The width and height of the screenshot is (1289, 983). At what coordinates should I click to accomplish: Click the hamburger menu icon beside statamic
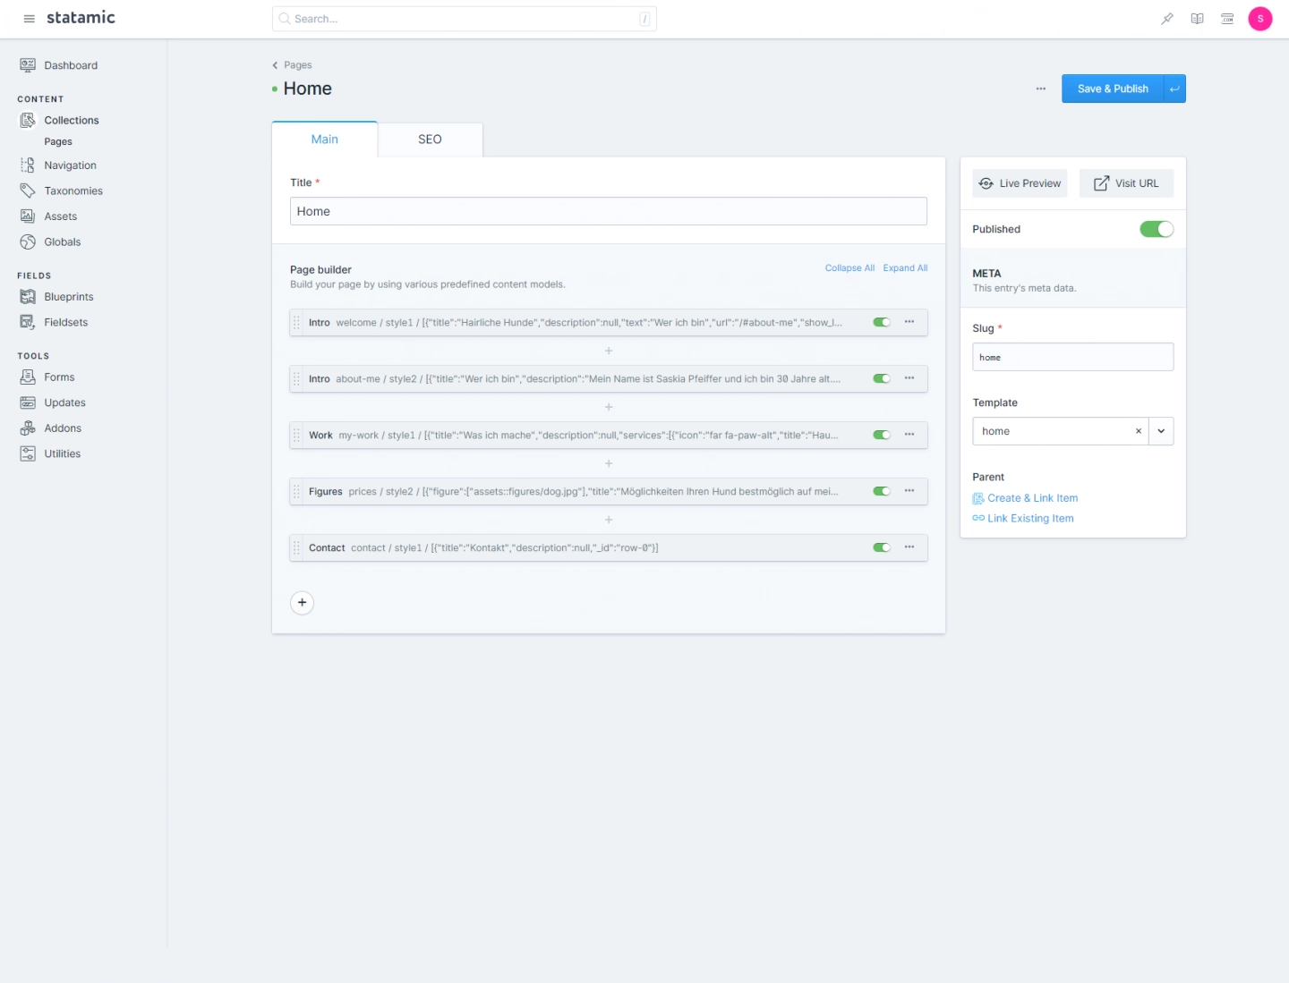coord(29,19)
